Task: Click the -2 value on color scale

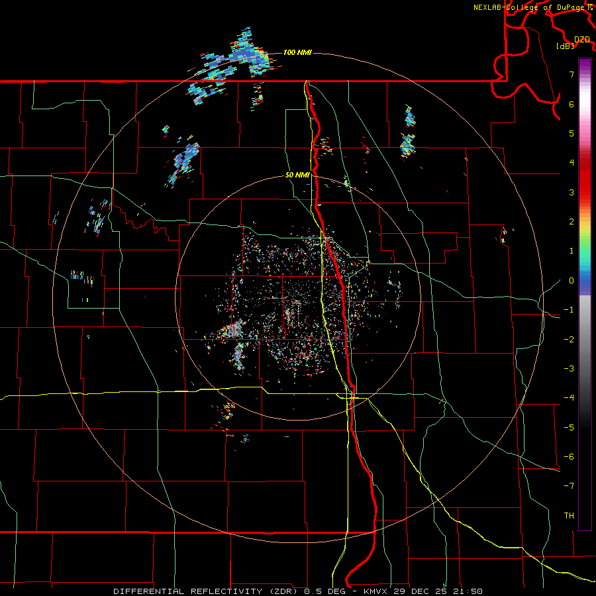Action: point(569,340)
